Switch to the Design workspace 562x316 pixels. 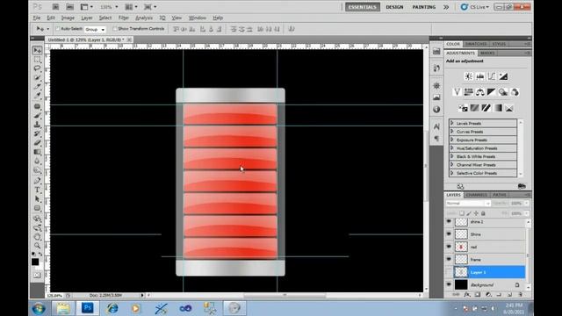click(394, 7)
